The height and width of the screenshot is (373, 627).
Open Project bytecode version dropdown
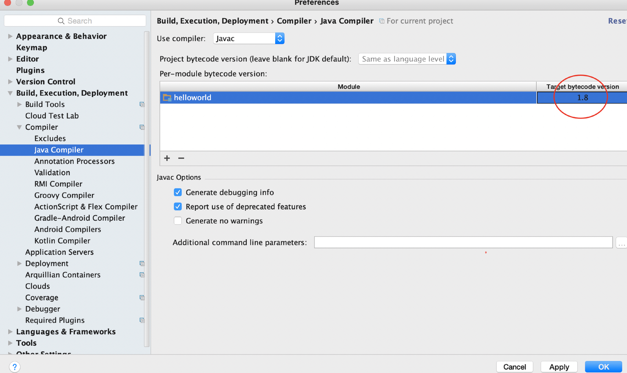(x=407, y=59)
